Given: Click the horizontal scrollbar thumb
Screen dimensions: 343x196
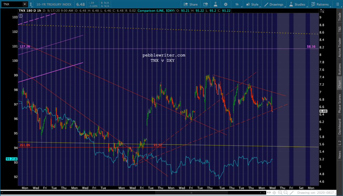Looking at the screenshot, I should pyautogui.click(x=191, y=193).
